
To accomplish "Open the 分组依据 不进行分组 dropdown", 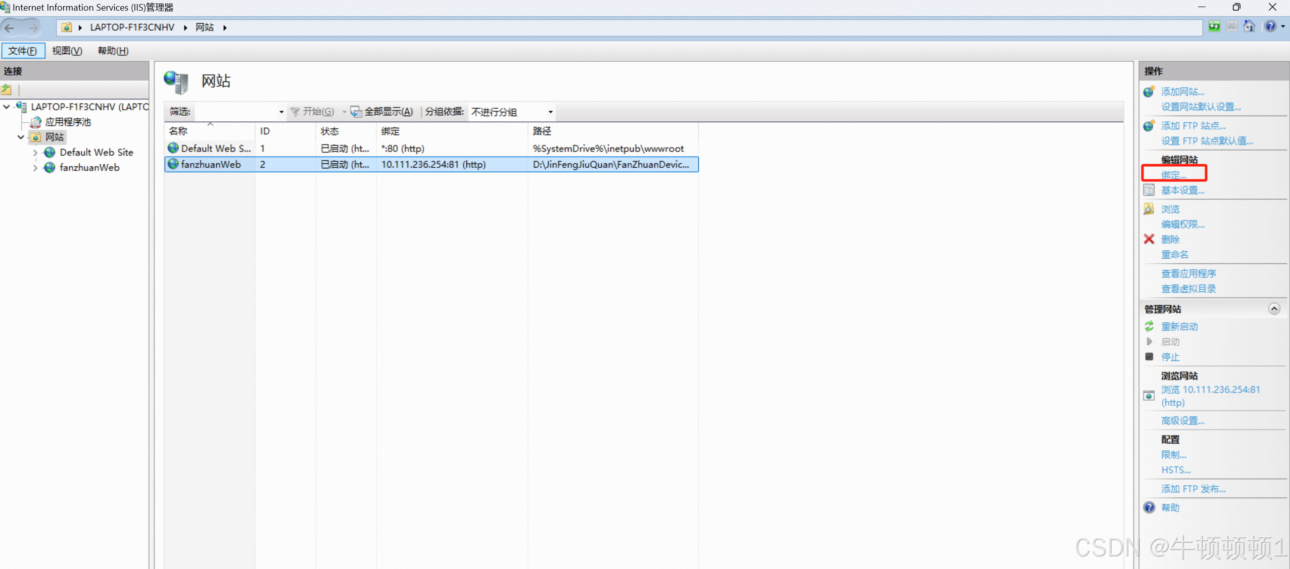I will [550, 112].
